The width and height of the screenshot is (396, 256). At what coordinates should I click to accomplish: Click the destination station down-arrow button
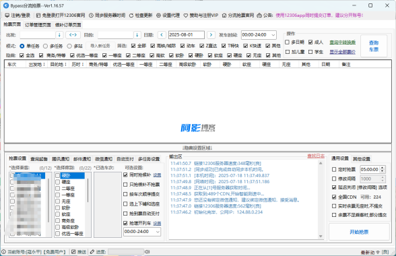click(137, 35)
